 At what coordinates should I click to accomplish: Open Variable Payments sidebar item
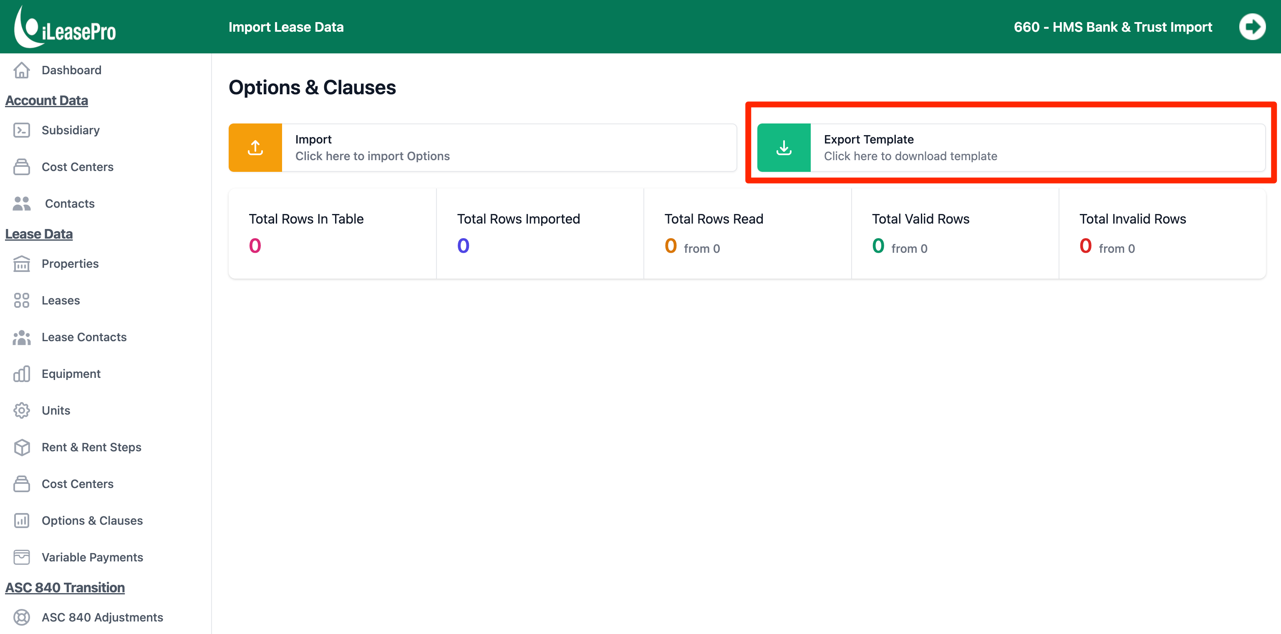tap(92, 557)
